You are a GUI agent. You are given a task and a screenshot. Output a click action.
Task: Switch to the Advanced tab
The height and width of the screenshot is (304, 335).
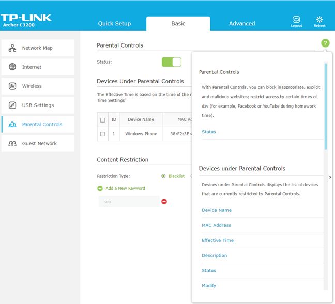[242, 23]
